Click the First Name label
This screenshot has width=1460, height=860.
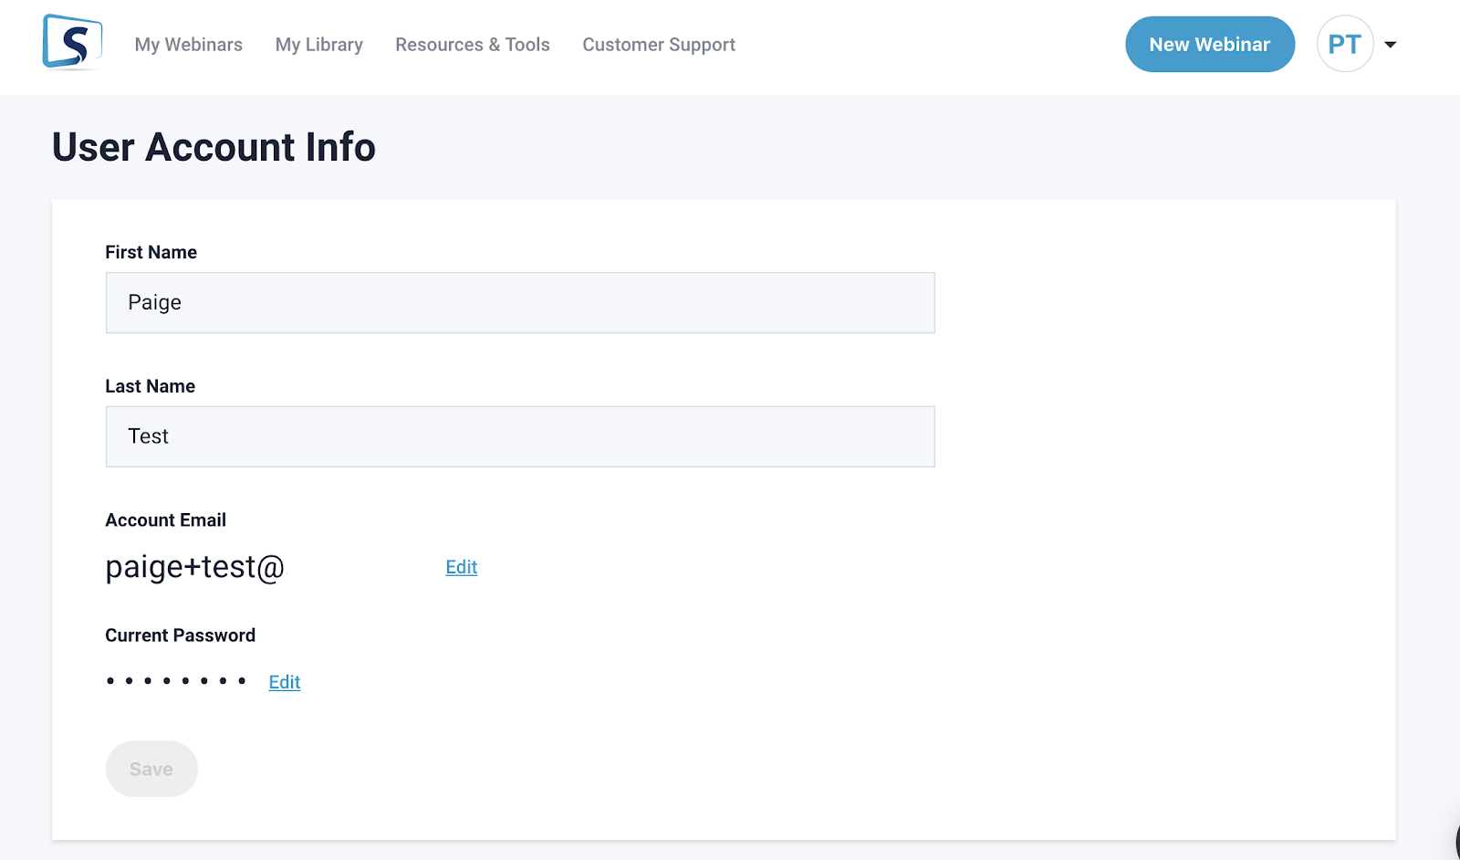click(151, 252)
